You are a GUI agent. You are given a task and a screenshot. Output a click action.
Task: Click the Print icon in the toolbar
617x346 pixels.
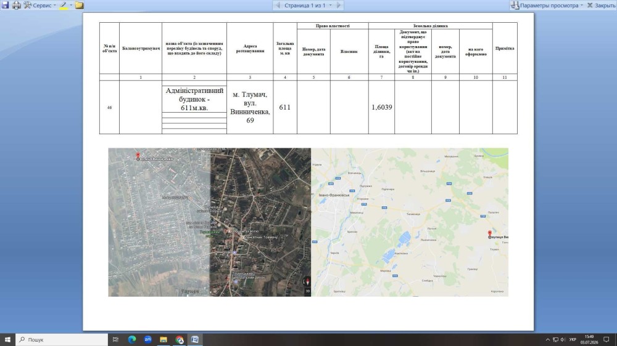point(17,5)
